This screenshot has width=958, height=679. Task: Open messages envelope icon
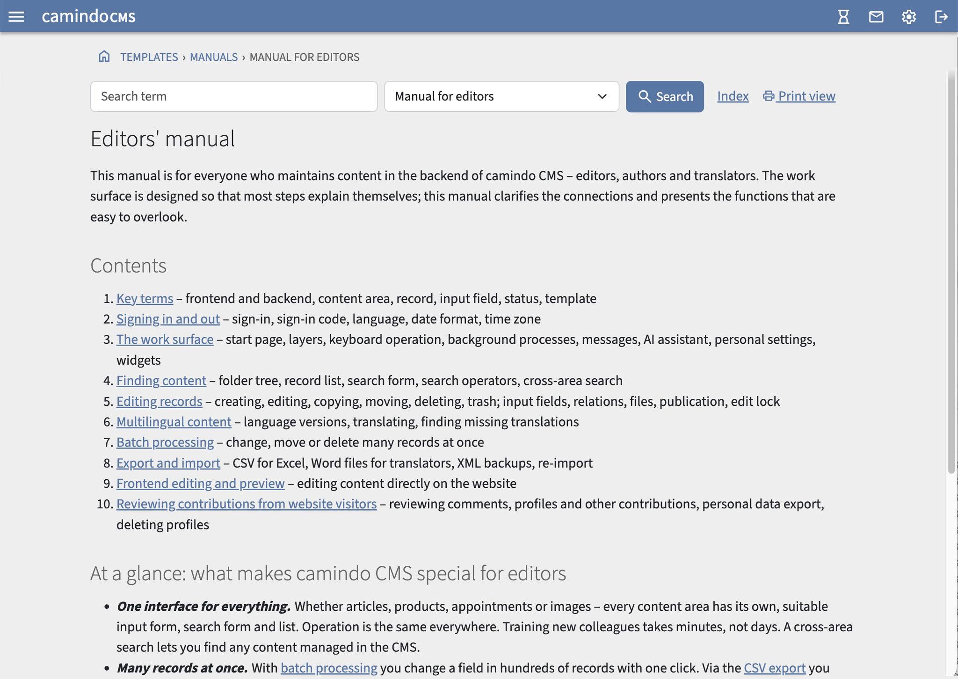coord(876,17)
